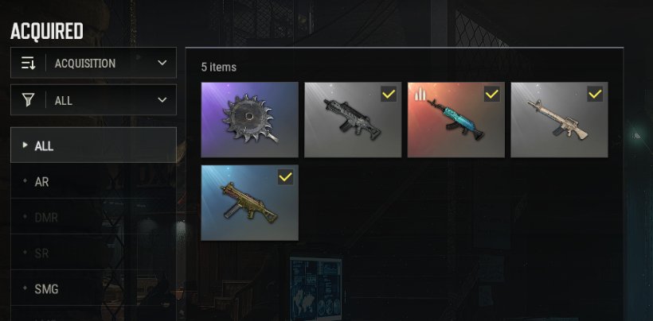Click the bullets icon on orange skin
653x321 pixels.
[x=420, y=95]
